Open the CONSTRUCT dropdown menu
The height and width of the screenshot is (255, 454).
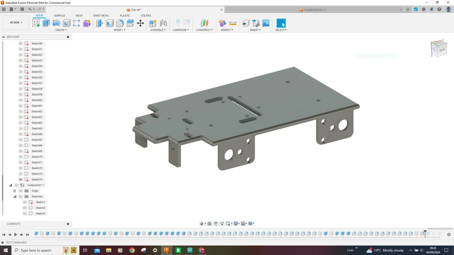tap(204, 30)
